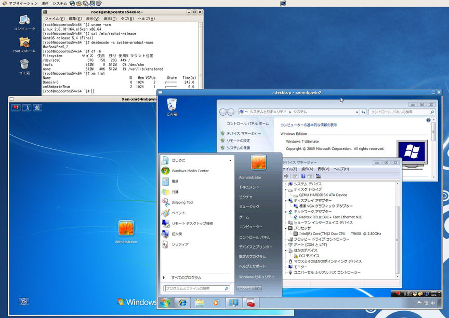Image resolution: width=449 pixels, height=318 pixels.
Task: Toggle the 般 conversion mode button in Xen window
Action: pyautogui.click(x=37, y=107)
